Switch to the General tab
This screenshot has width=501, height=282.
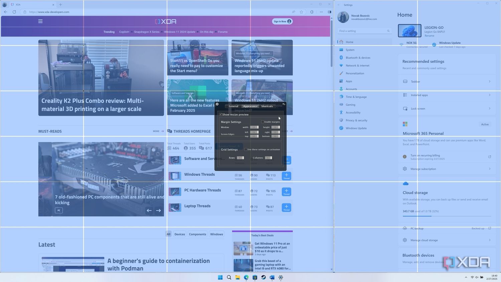pos(233,106)
